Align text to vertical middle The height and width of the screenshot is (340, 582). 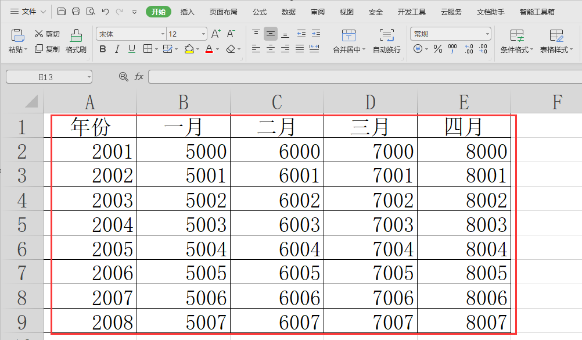pyautogui.click(x=271, y=34)
